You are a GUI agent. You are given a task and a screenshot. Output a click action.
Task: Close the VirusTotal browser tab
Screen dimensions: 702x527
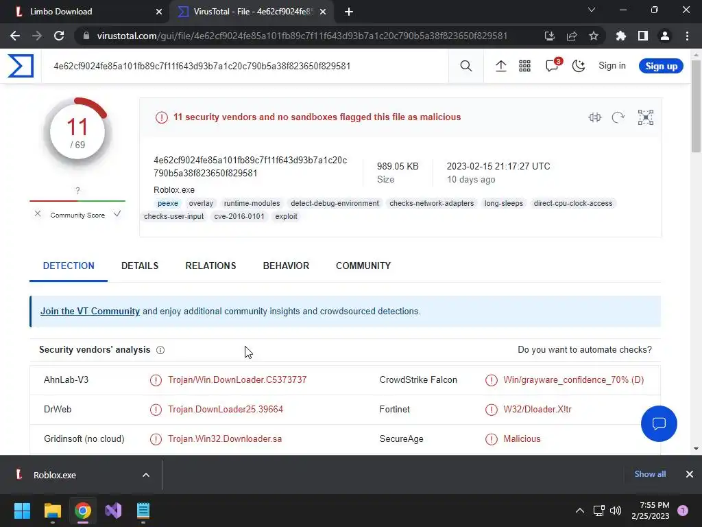click(x=323, y=12)
